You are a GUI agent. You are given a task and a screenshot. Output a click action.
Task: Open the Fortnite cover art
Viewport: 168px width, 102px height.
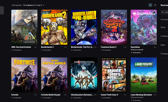(24, 75)
